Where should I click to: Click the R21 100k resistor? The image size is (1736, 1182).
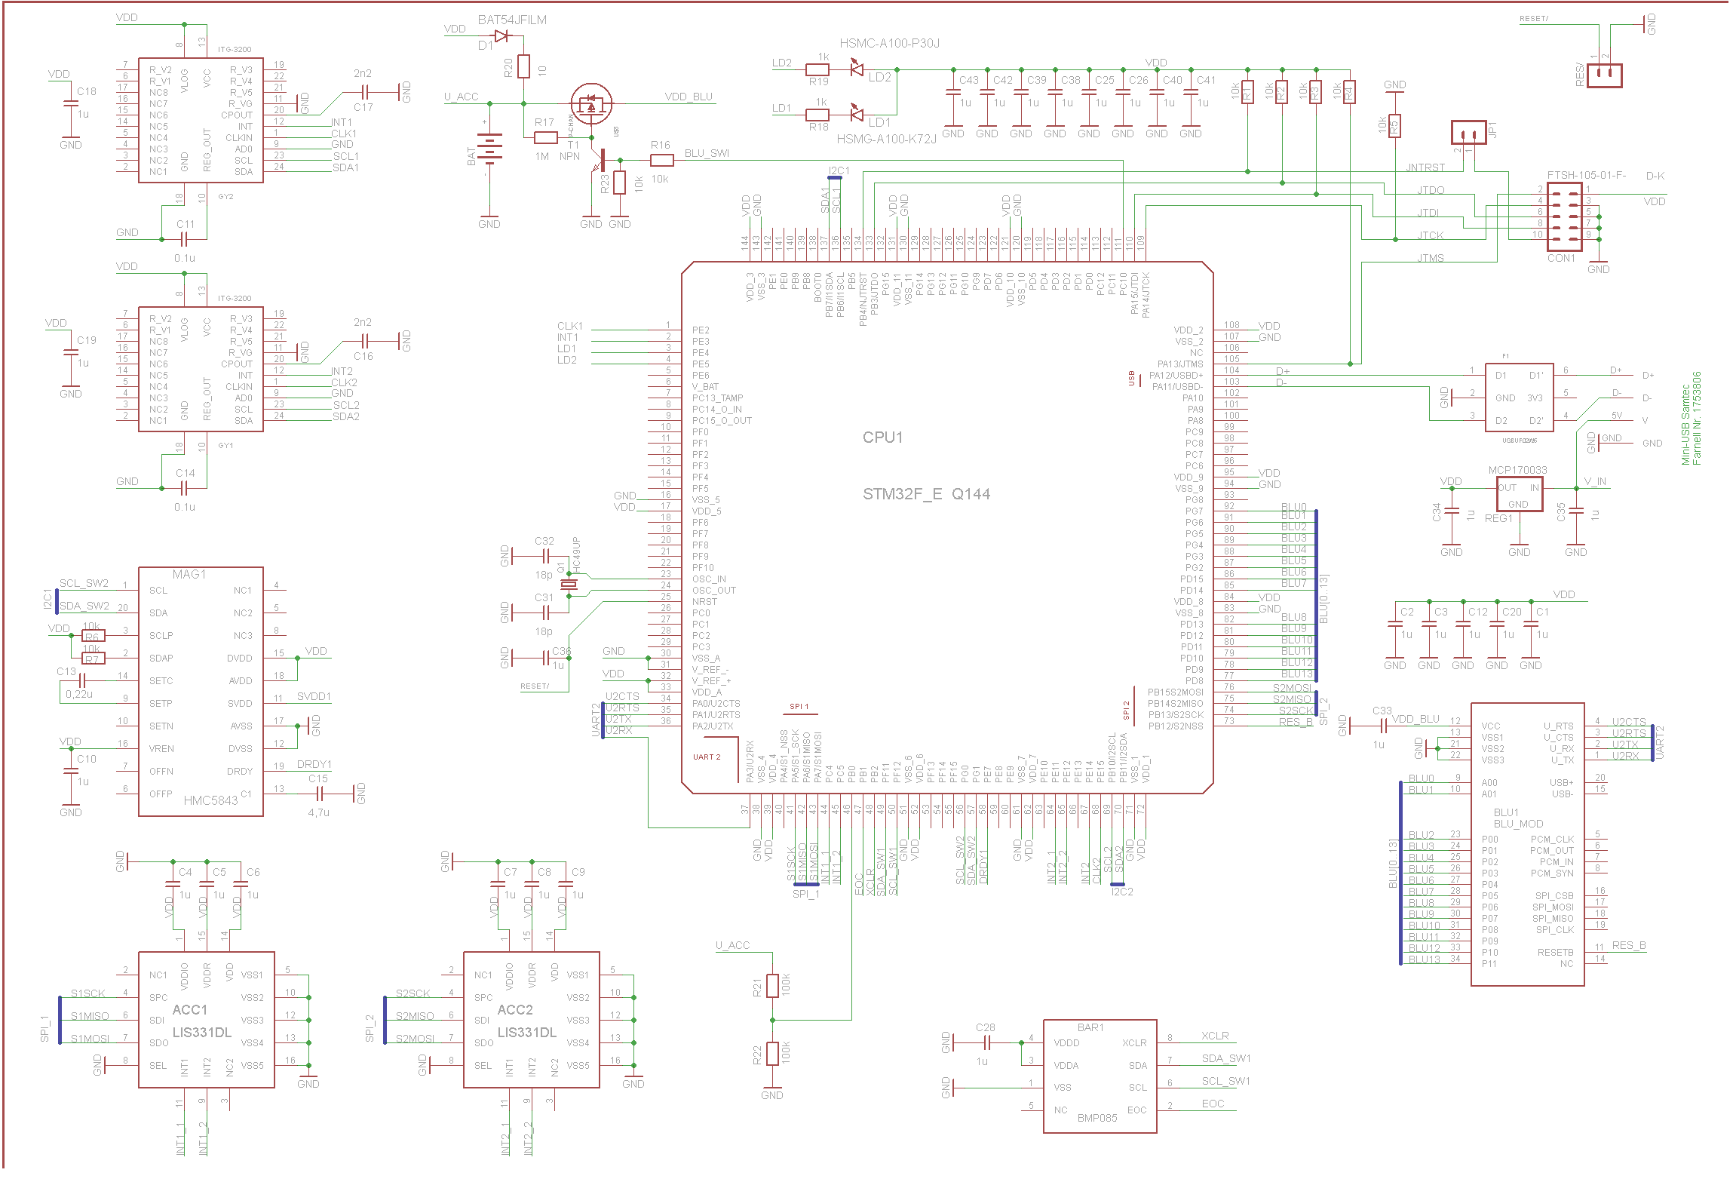tap(772, 986)
